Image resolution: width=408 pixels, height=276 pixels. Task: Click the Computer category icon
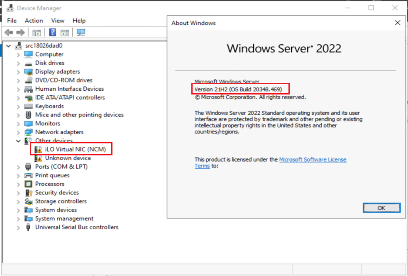28,54
